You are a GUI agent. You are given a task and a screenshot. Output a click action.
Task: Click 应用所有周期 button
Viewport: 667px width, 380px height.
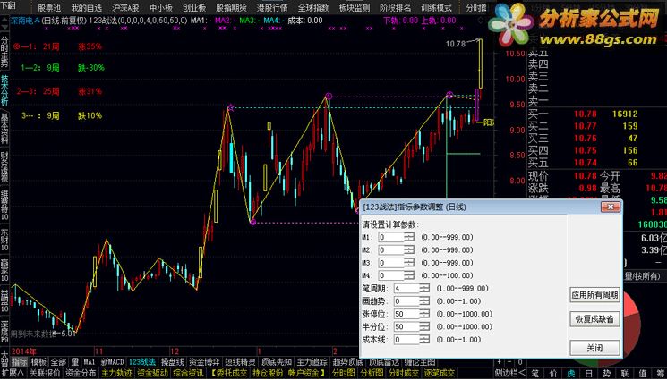pyautogui.click(x=594, y=294)
